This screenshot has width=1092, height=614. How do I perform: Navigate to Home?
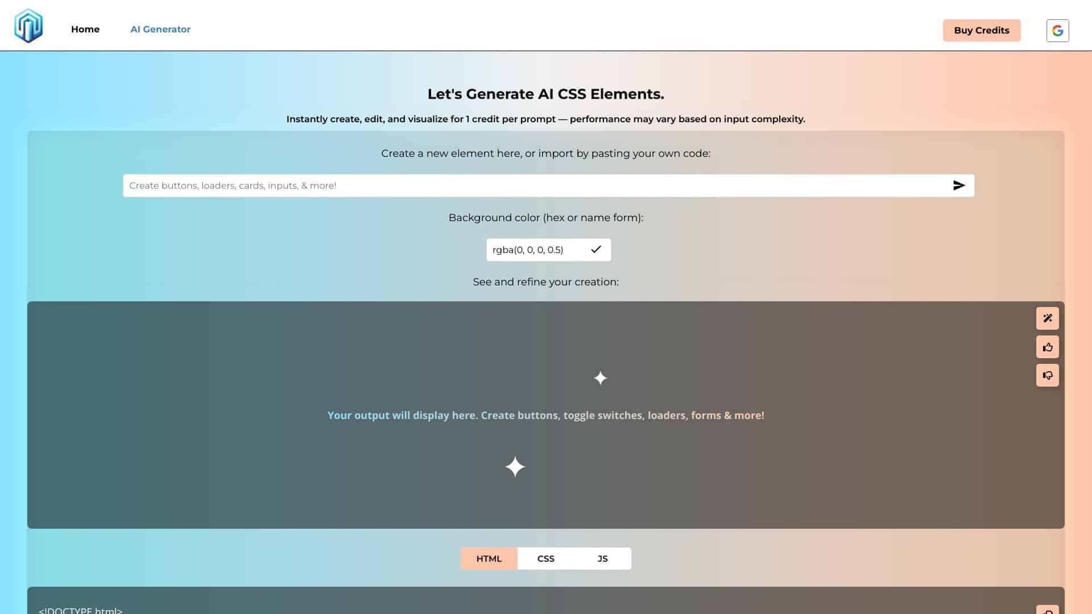click(x=85, y=29)
